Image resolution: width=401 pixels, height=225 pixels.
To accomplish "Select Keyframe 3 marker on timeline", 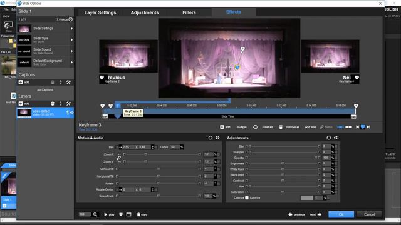I will [118, 106].
